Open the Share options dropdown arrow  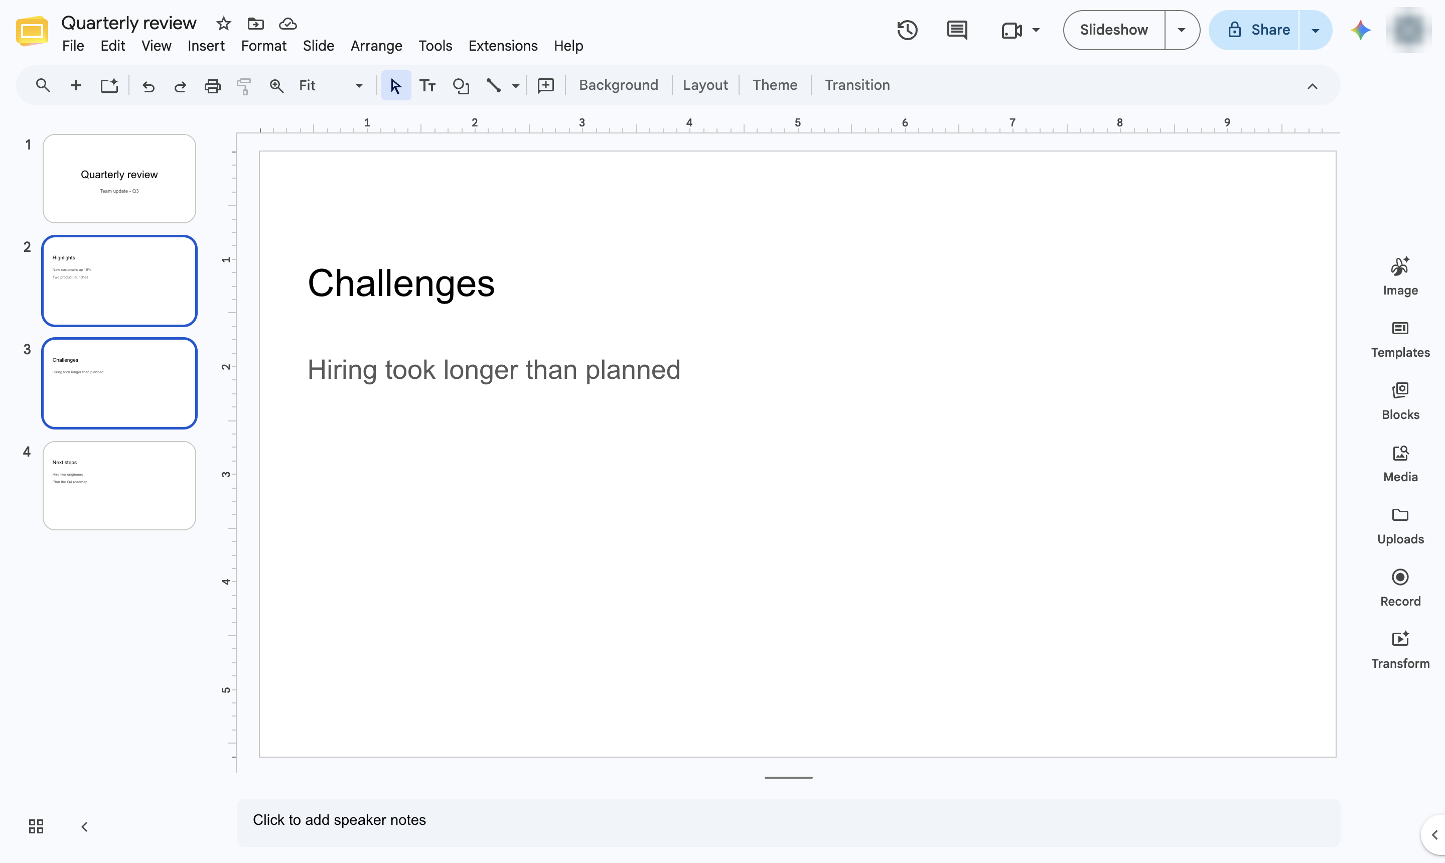[1315, 30]
